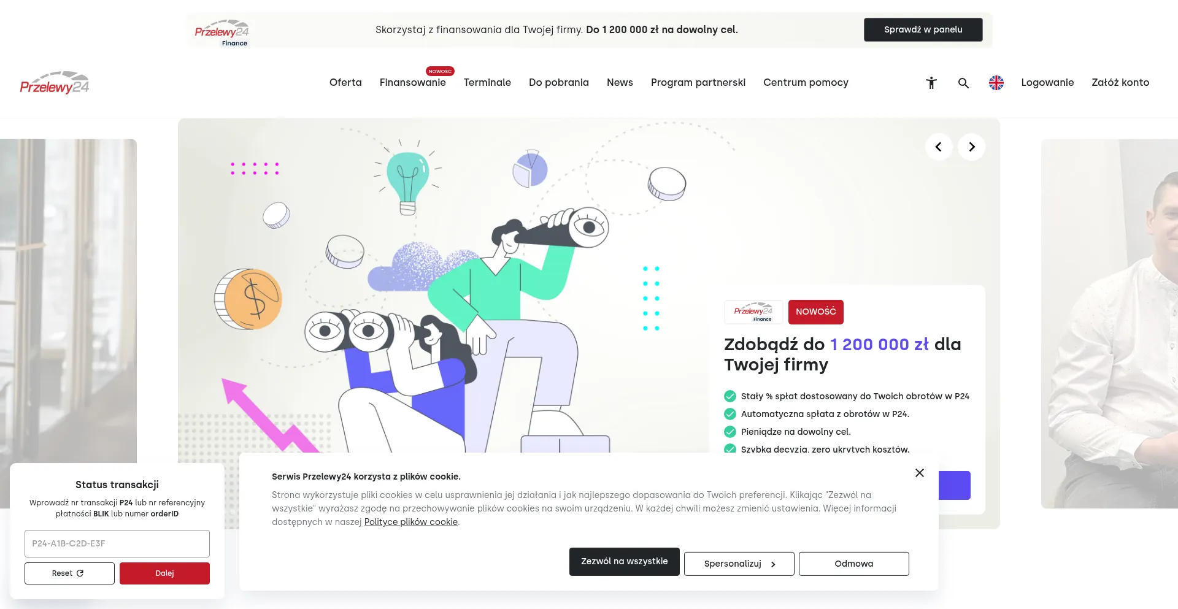
Task: Click the Zezwól na wszystkie button
Action: [x=625, y=562]
